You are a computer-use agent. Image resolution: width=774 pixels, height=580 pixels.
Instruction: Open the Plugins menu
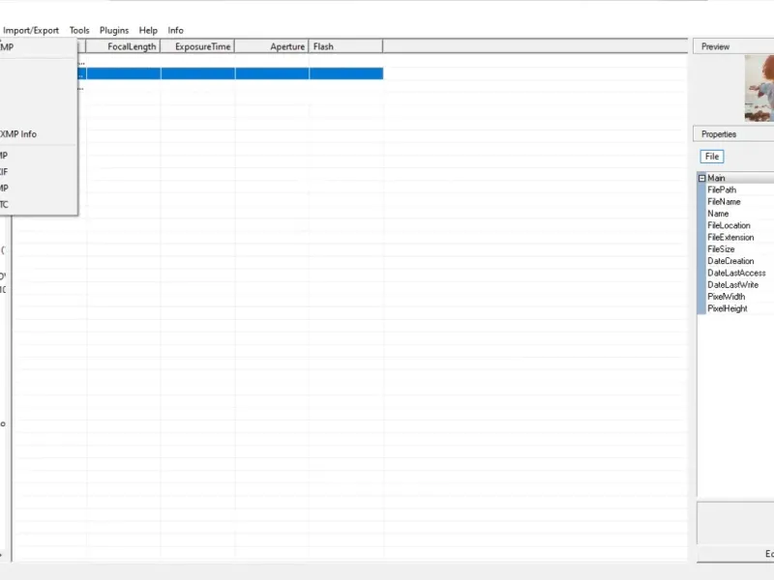(x=114, y=31)
